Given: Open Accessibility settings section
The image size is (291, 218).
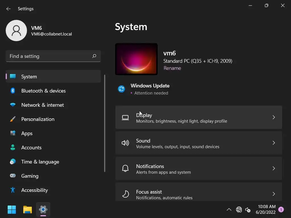Looking at the screenshot, I should [53, 190].
